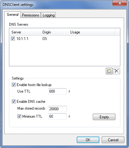Click the delete DNS server X icon
Image resolution: width=129 pixels, height=148 pixels.
click(x=117, y=71)
